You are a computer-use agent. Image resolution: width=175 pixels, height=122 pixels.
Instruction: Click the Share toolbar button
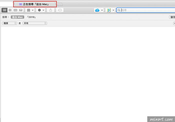coord(50,10)
